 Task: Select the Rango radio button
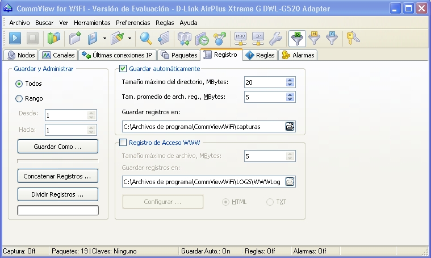pyautogui.click(x=19, y=98)
